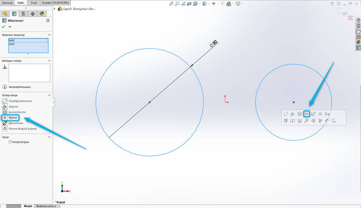Screen dimensions: 361x208
Task: Confirm with the green checkmark
Action: pyautogui.click(x=3, y=27)
